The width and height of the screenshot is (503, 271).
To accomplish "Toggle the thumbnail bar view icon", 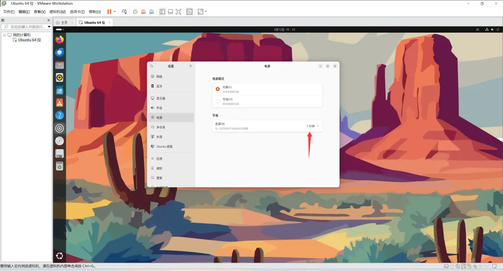I will click(170, 12).
